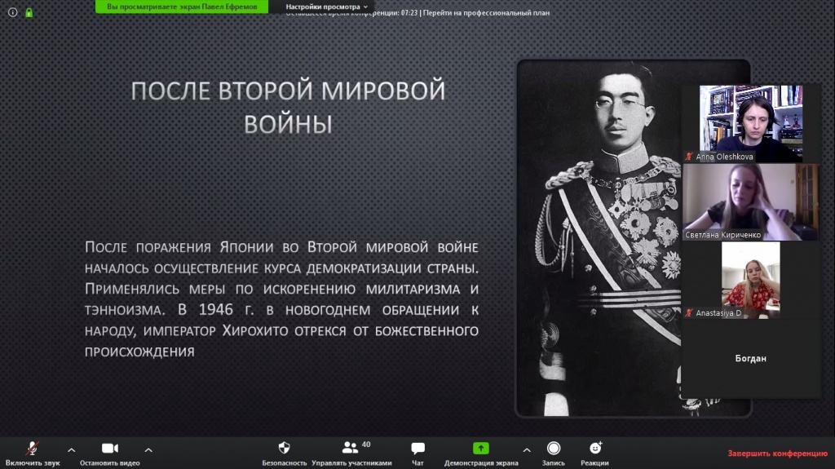Select Anna Oleshkova video thumbnail
Viewport: 835px width, 469px height.
(750, 123)
